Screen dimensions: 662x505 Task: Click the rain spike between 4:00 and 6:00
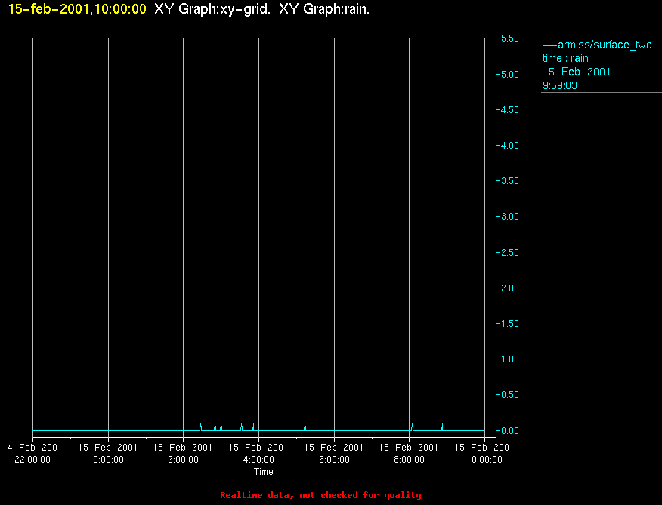click(x=305, y=426)
